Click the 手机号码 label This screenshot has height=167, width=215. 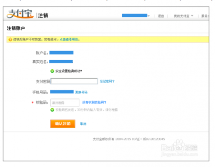click(x=40, y=92)
